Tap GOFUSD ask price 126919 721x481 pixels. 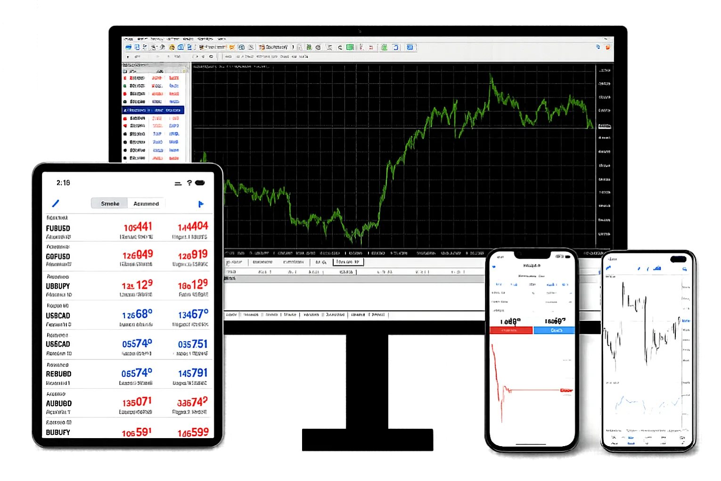tap(193, 255)
